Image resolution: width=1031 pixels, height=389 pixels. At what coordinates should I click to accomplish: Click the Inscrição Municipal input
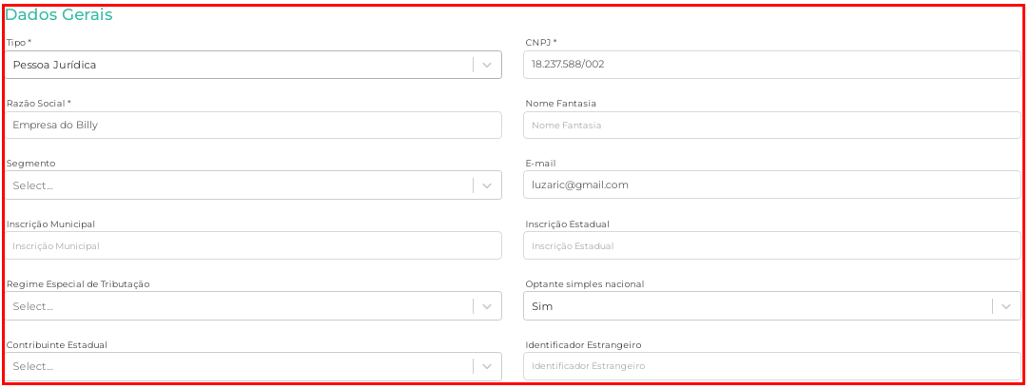[254, 245]
